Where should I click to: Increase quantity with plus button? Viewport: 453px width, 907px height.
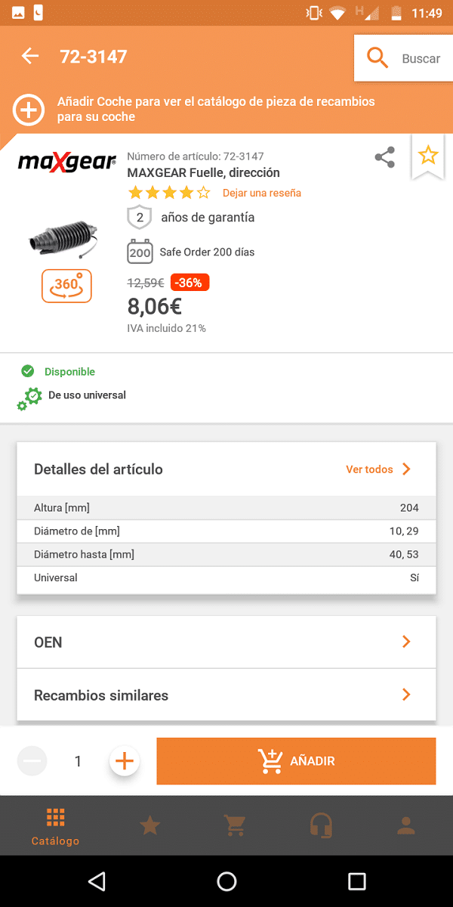tap(125, 761)
